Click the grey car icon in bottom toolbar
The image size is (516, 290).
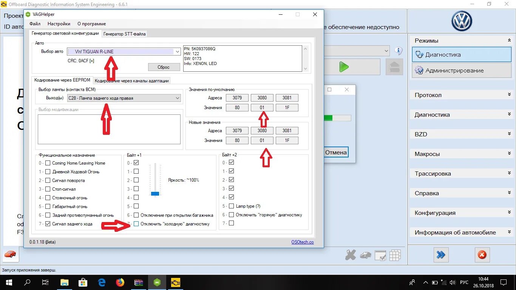pos(365,256)
